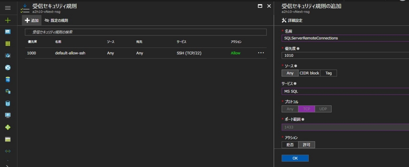
Task: Click priority 1000 cell
Action: [x=32, y=53]
